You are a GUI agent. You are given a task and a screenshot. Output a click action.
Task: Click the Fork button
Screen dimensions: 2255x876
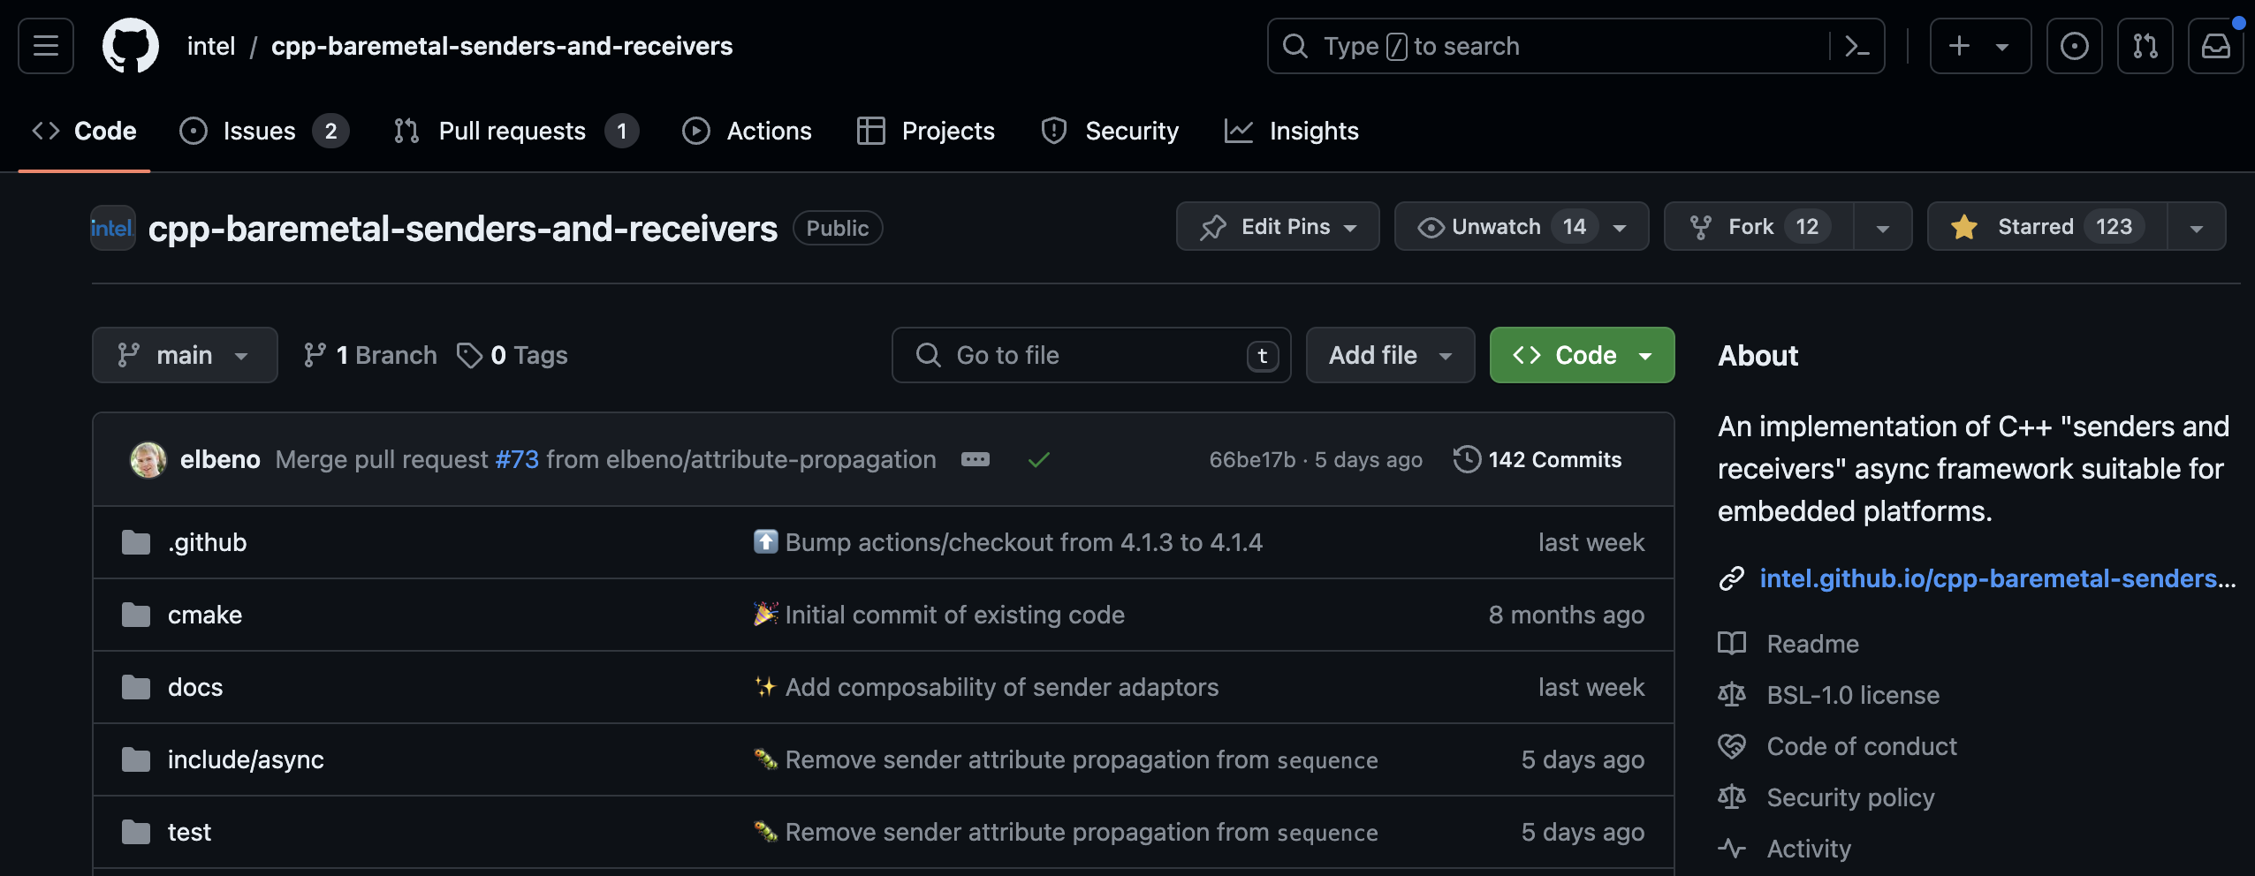coord(1758,226)
